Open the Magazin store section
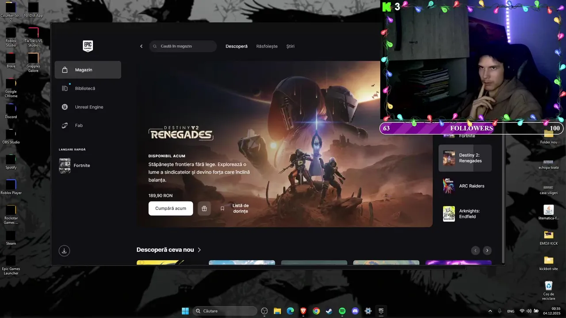566x318 pixels. (x=88, y=70)
